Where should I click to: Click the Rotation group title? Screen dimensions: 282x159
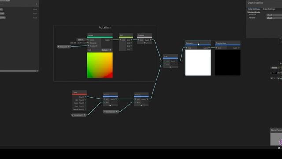click(104, 27)
